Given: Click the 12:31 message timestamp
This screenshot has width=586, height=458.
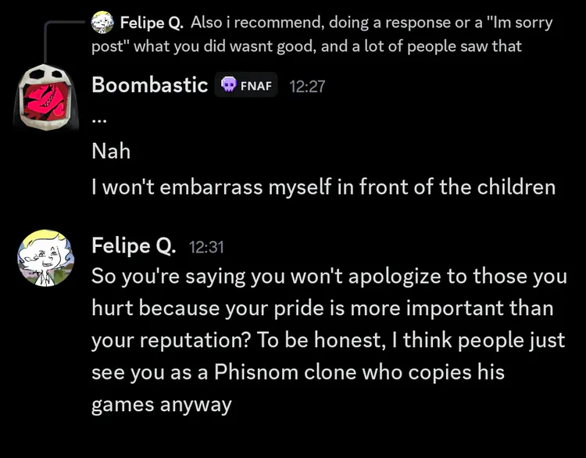Looking at the screenshot, I should coord(206,247).
